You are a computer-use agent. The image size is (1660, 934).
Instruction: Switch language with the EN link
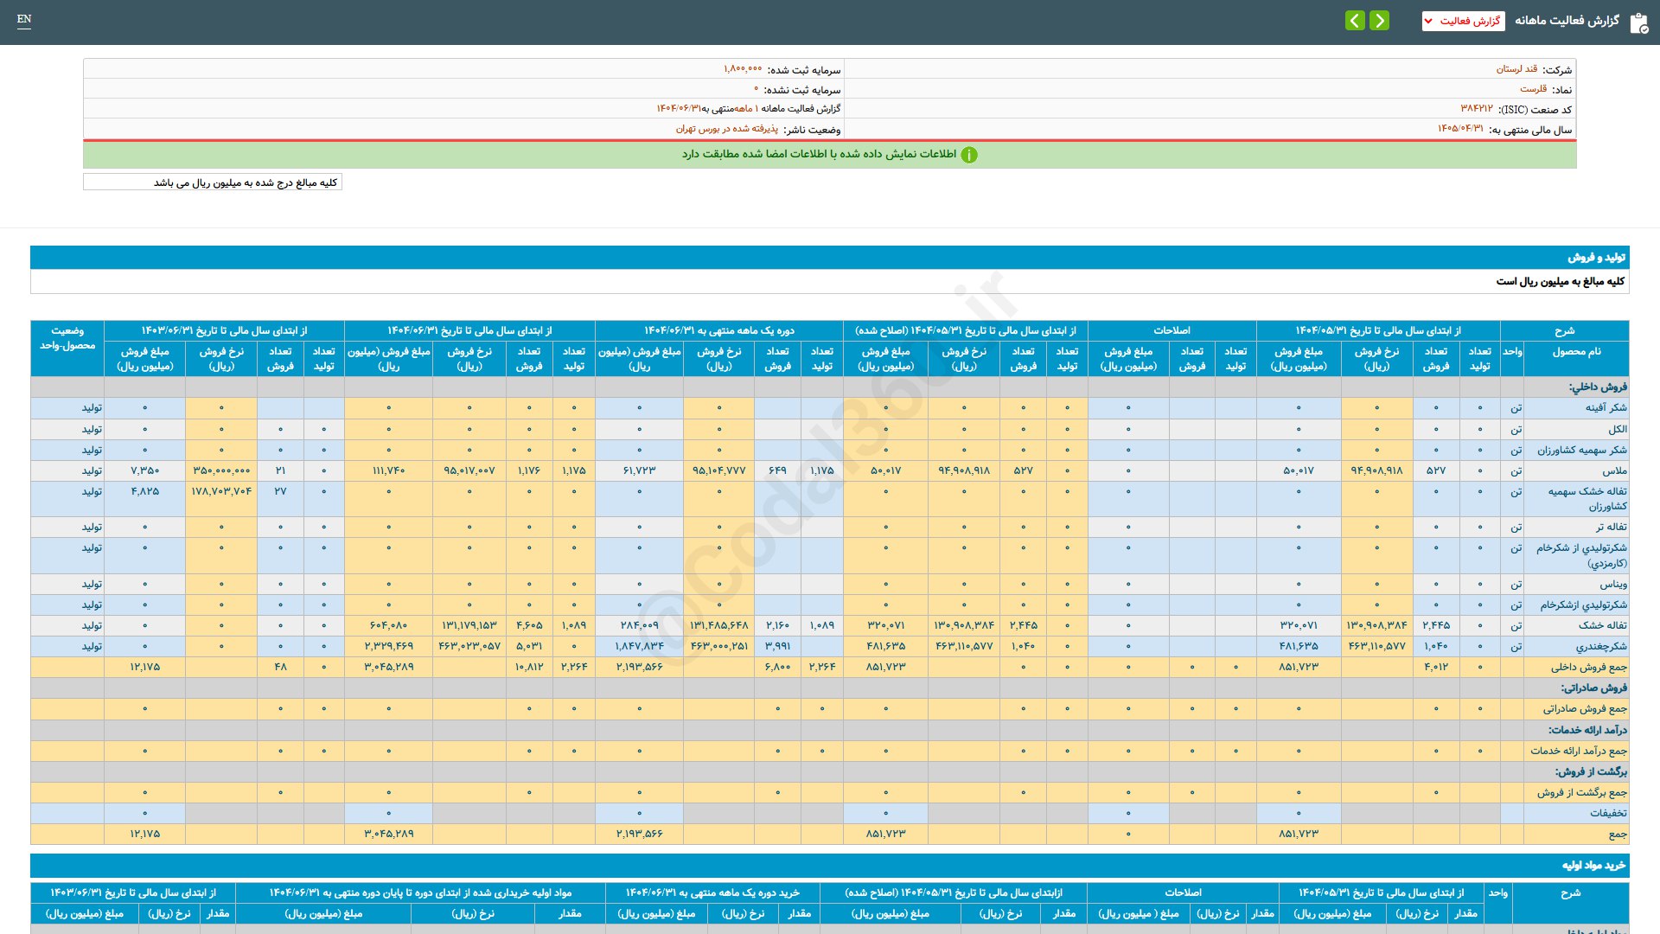coord(24,19)
